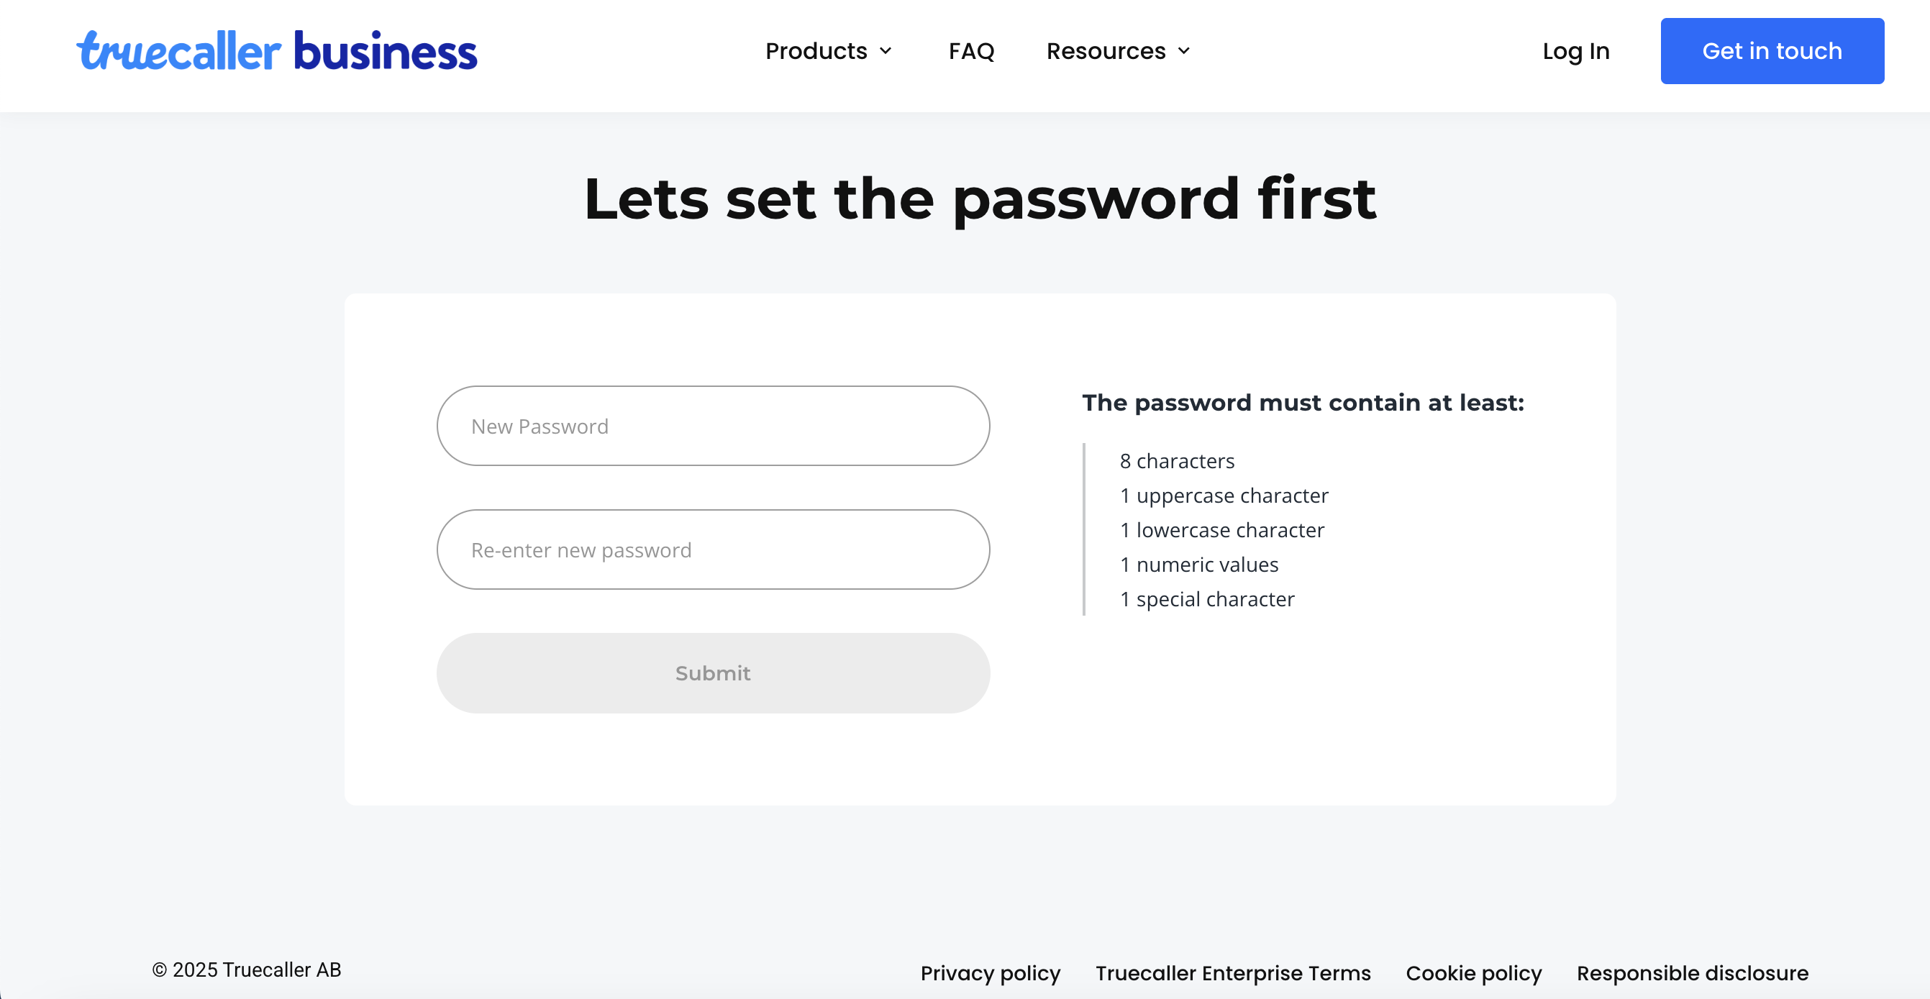
Task: Click the Log In link
Action: [1575, 51]
